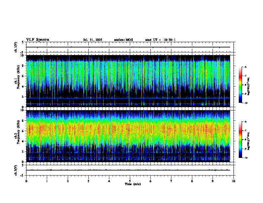
Task: Click the ch.3 voltage waveform trace
Action: 128,170
